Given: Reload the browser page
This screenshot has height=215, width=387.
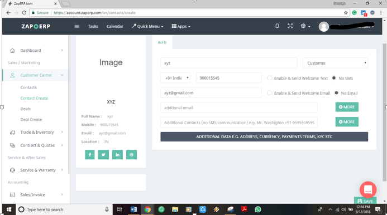Looking at the screenshot, I should point(24,13).
